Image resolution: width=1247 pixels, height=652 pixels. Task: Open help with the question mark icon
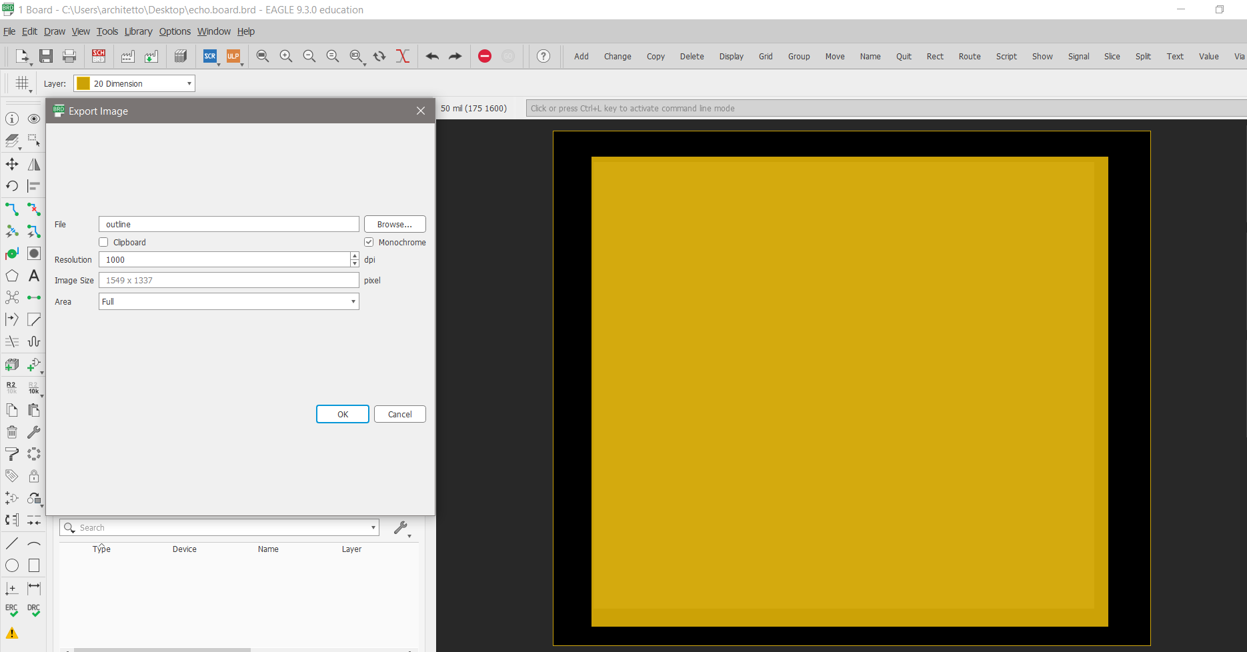[x=543, y=56]
